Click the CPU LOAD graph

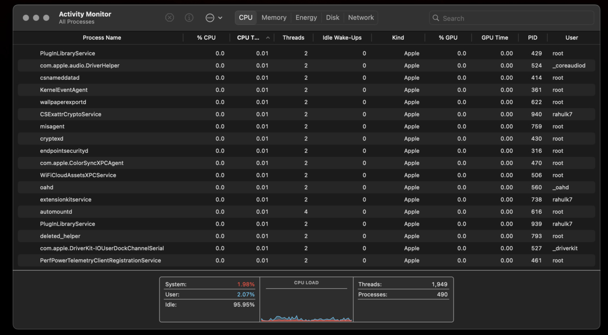(306, 299)
